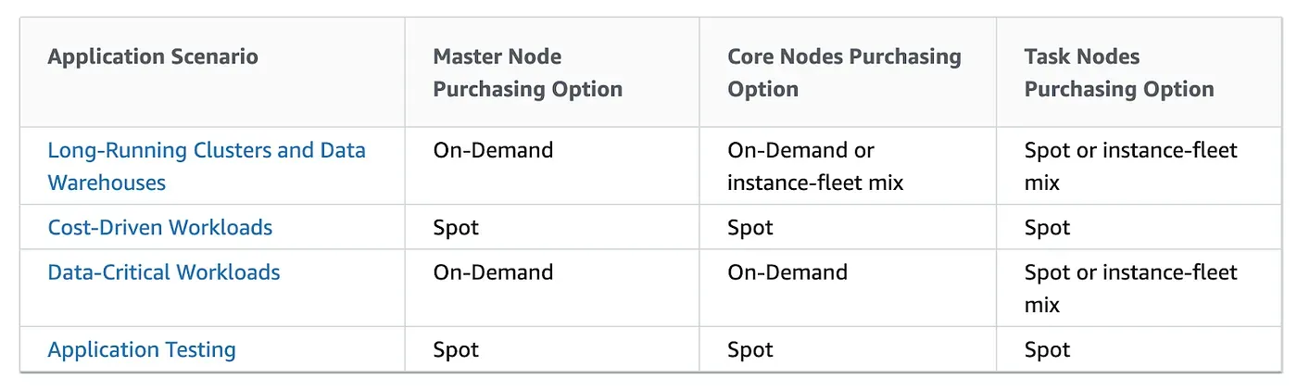Select master node Spot cell for Cost-Driven Workloads

pyautogui.click(x=456, y=228)
